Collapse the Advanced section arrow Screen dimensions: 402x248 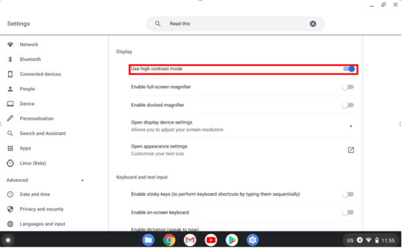(82, 180)
